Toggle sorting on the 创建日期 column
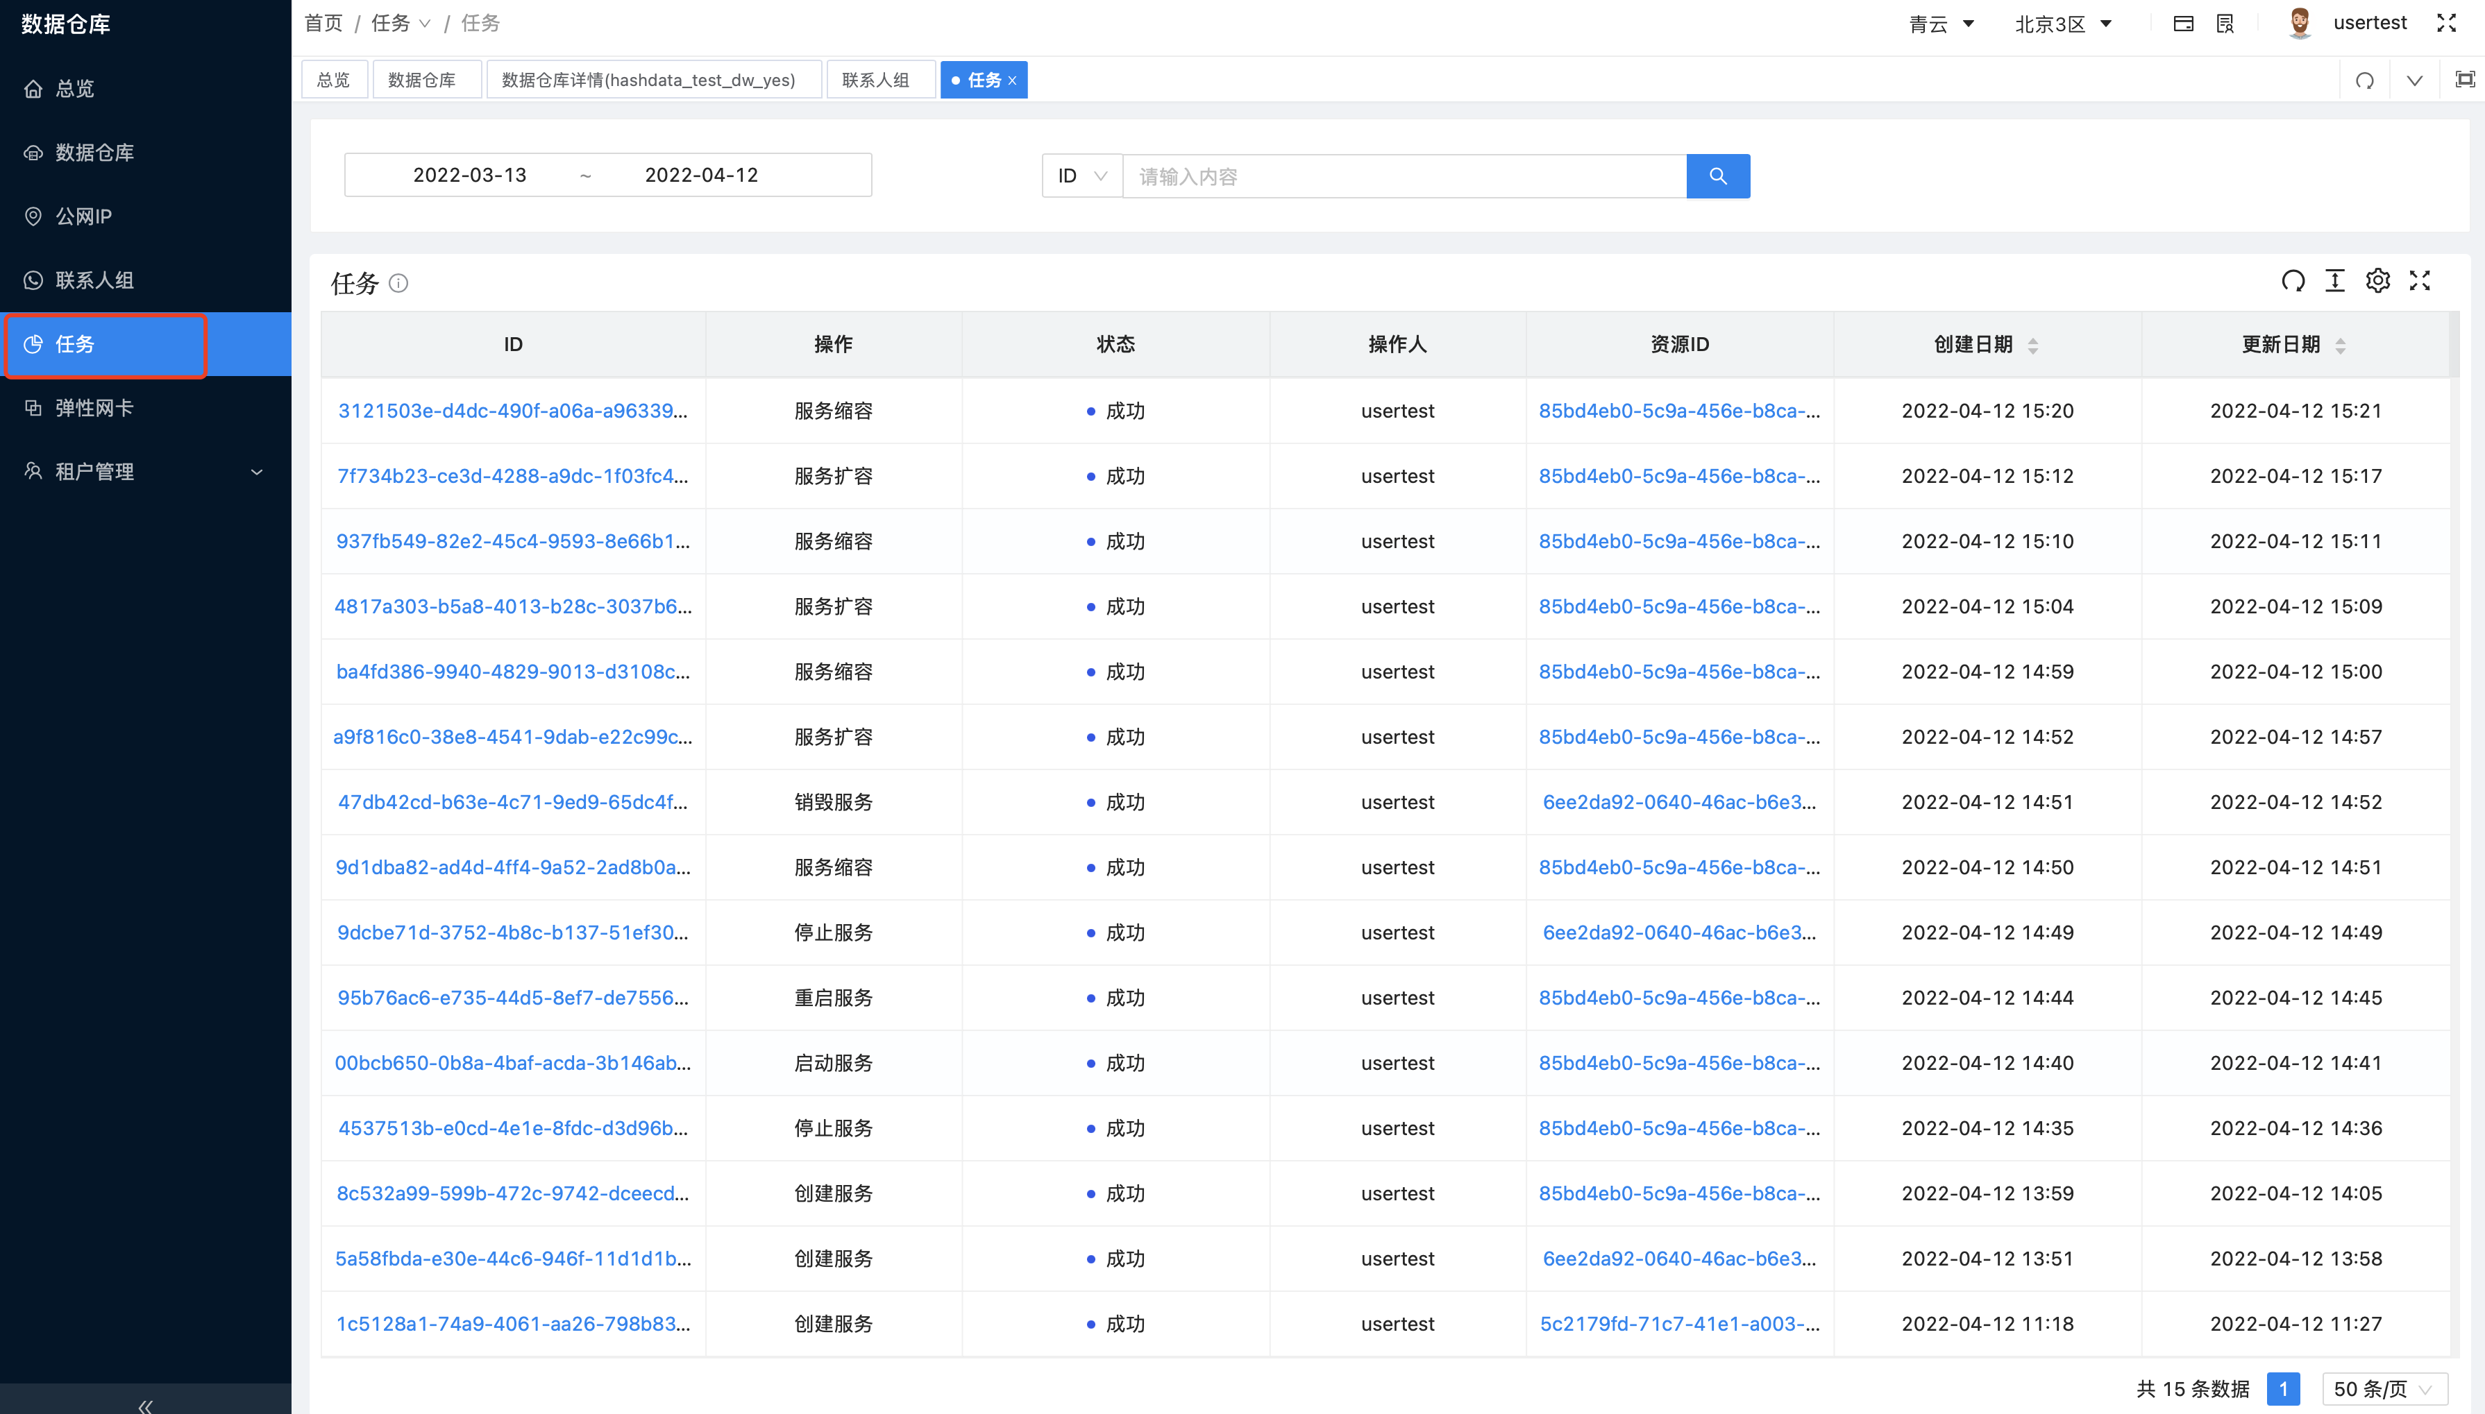This screenshot has width=2485, height=1414. point(2035,344)
